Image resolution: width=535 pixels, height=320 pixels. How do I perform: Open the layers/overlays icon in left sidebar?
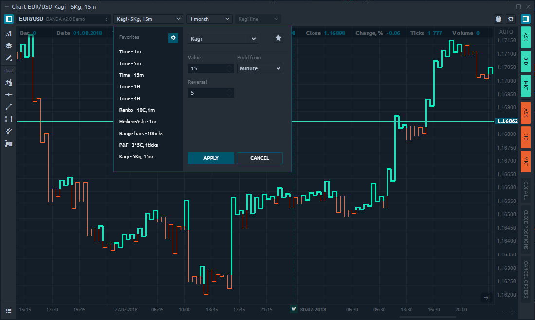[9, 46]
